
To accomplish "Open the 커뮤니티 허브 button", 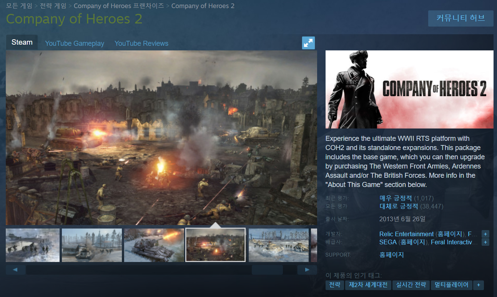I will [460, 18].
